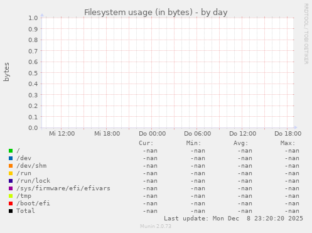Select the /tmp legend label
Screen dimensions: 312x233
24,196
